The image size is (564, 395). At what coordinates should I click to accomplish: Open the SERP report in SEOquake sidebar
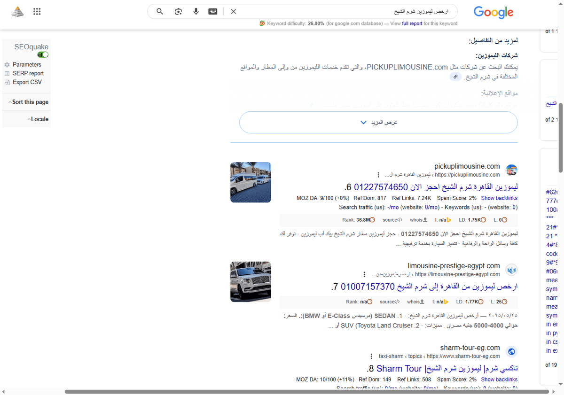click(28, 73)
